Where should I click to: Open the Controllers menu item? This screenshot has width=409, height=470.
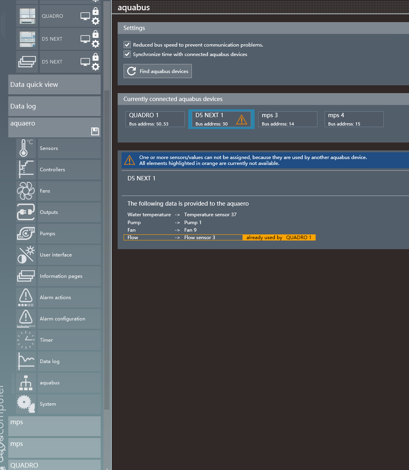tap(53, 170)
